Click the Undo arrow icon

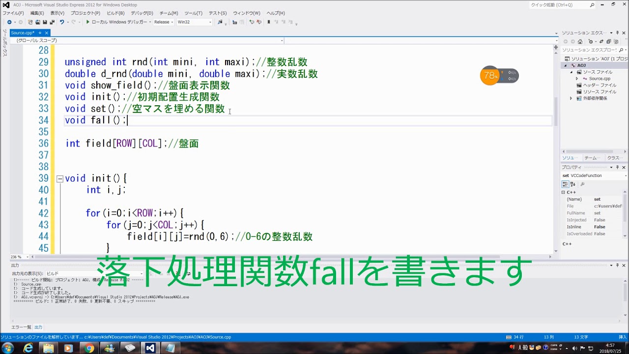[x=62, y=22]
